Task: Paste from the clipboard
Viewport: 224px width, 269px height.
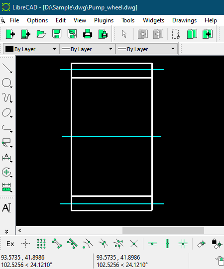Action: pos(208,34)
